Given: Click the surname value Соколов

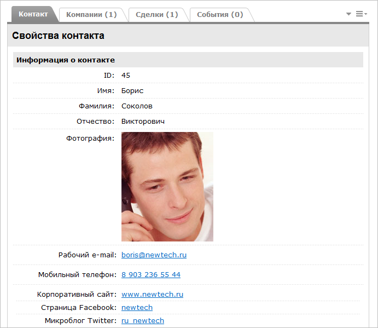Looking at the screenshot, I should (x=137, y=106).
